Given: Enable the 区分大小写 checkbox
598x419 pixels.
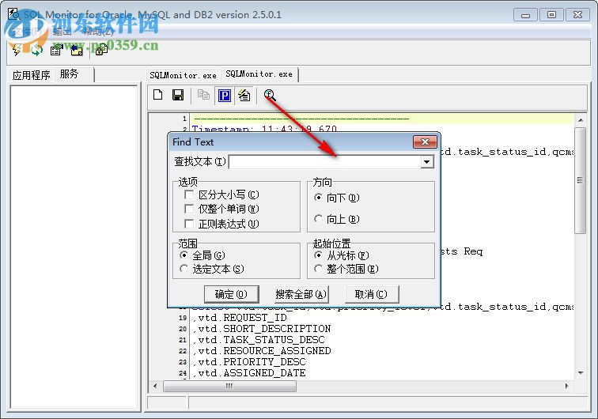Looking at the screenshot, I should tap(189, 194).
